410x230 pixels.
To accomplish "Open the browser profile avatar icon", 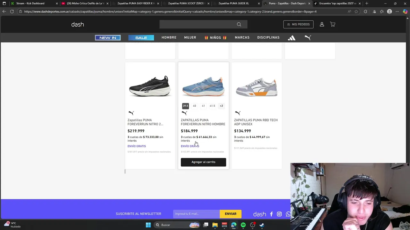I will (x=389, y=11).
